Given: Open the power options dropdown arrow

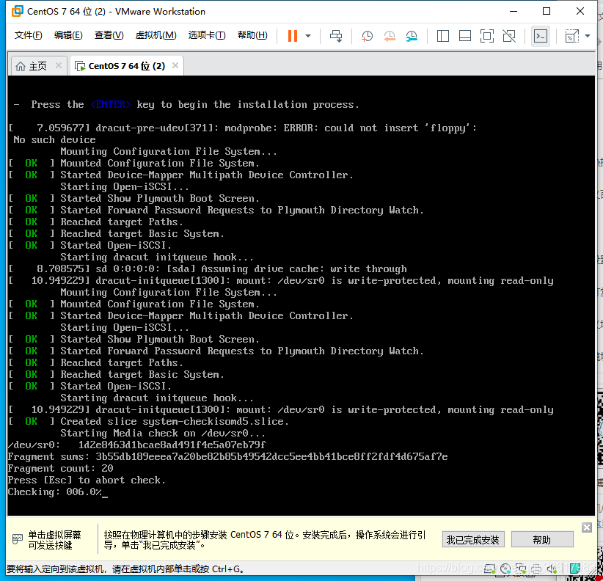Looking at the screenshot, I should pos(308,36).
